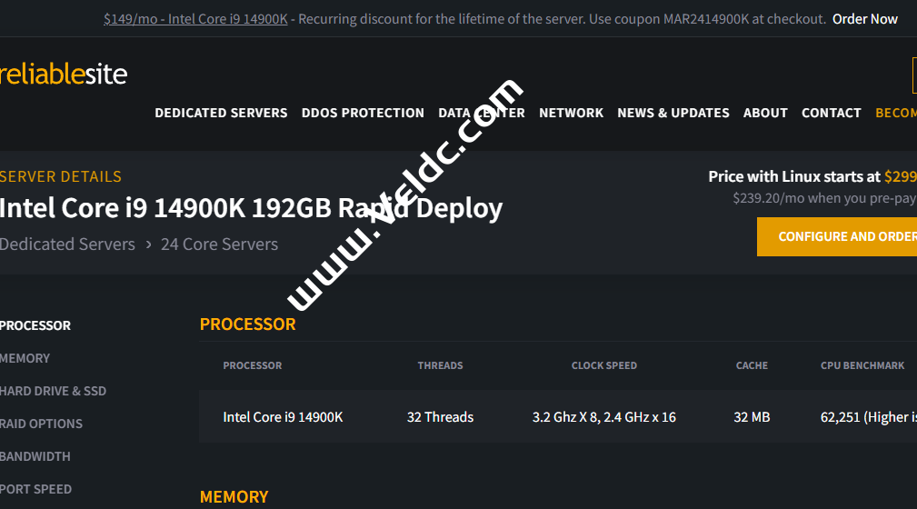Jump to Hard Drive & SSD in the sidebar
The width and height of the screenshot is (917, 509).
53,391
